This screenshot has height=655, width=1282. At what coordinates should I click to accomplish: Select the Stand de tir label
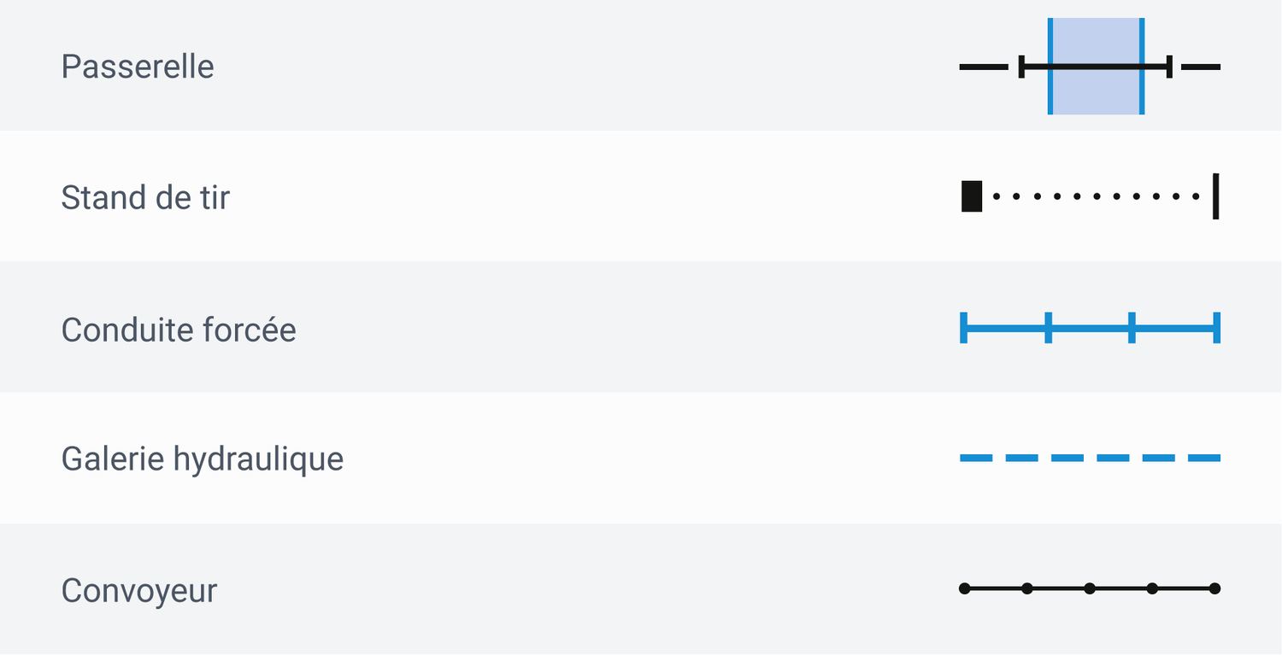point(145,197)
